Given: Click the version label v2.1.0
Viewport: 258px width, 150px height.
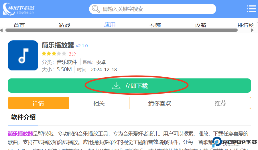Looking at the screenshot, I should 82,46.
